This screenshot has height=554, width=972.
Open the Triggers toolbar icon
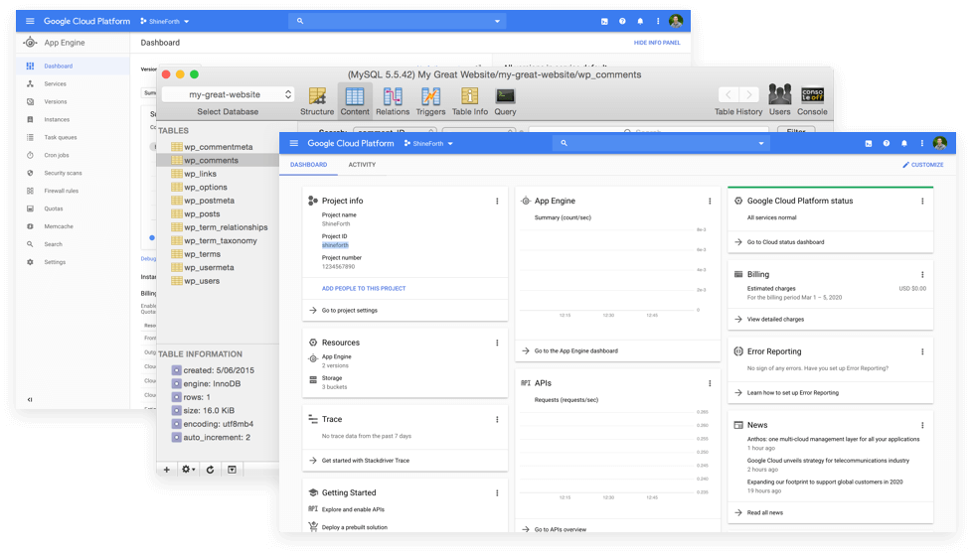click(x=430, y=101)
